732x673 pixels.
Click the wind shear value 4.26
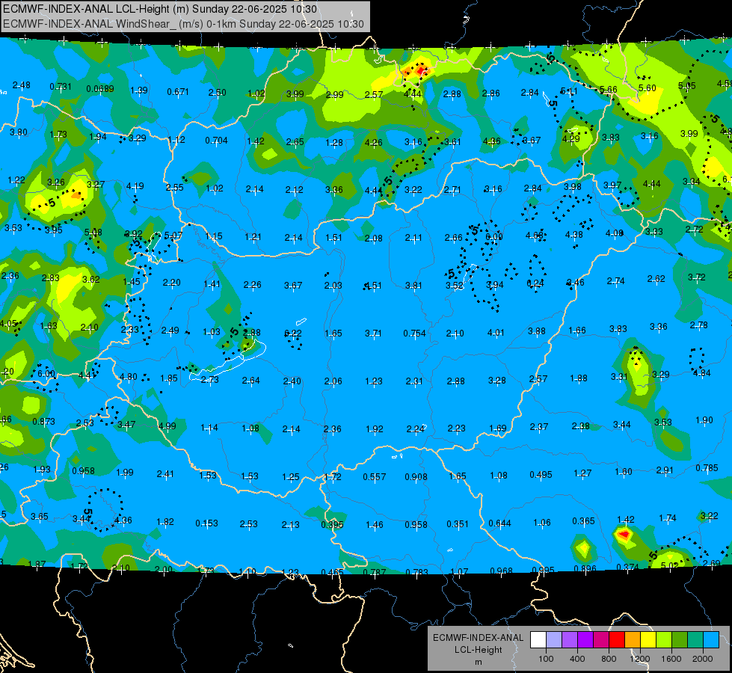[x=373, y=143]
